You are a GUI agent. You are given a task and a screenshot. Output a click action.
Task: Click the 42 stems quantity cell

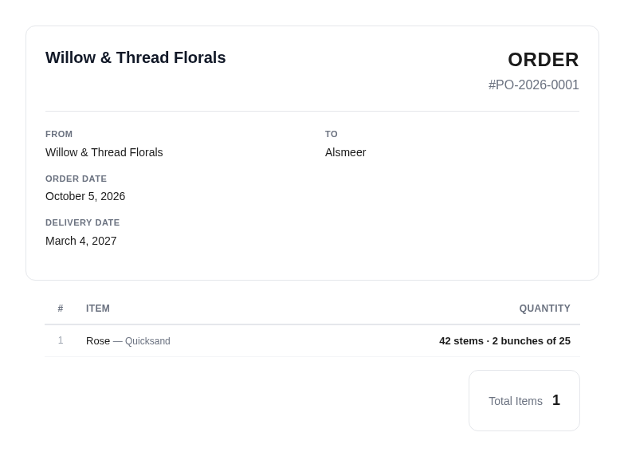[504, 341]
